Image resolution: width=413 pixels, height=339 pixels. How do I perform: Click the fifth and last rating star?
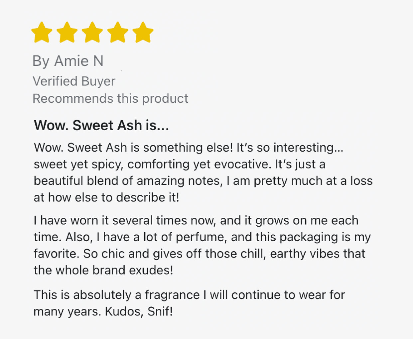coord(143,33)
